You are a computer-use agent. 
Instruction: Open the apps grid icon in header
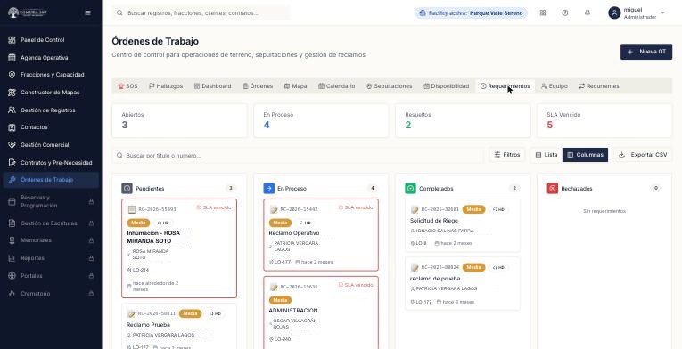point(542,13)
